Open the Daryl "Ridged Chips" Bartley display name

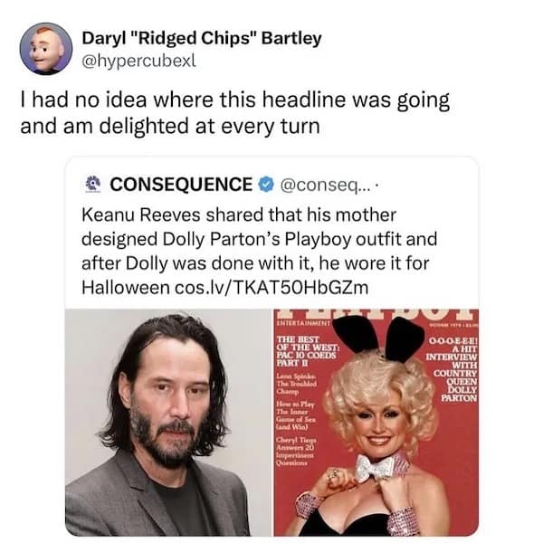pos(202,38)
